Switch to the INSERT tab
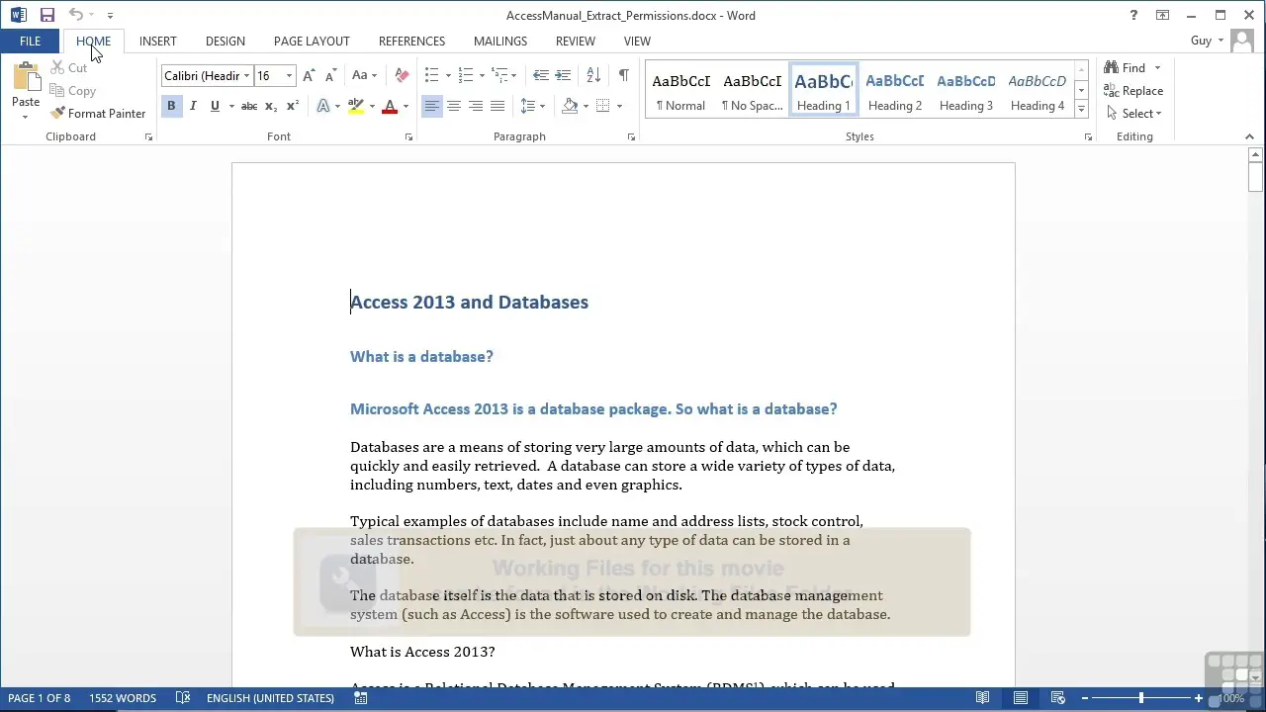Viewport: 1266px width, 712px height. coord(157,42)
